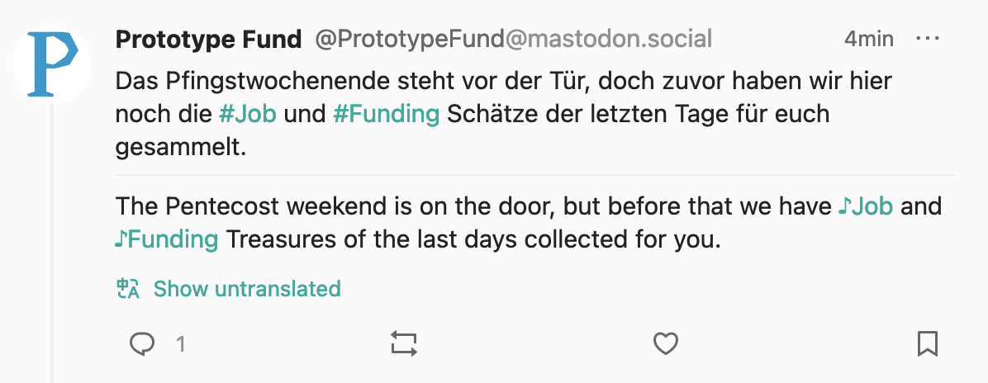Open the translated Funding hashtag link

click(x=167, y=239)
